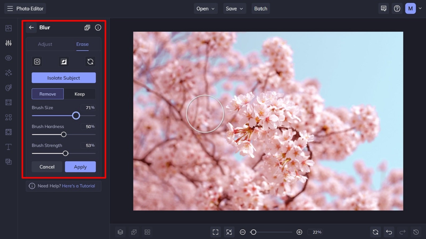
Task: Click the Cancel button
Action: tap(47, 167)
